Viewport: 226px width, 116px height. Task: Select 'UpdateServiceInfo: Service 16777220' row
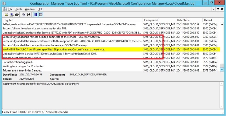111,54
